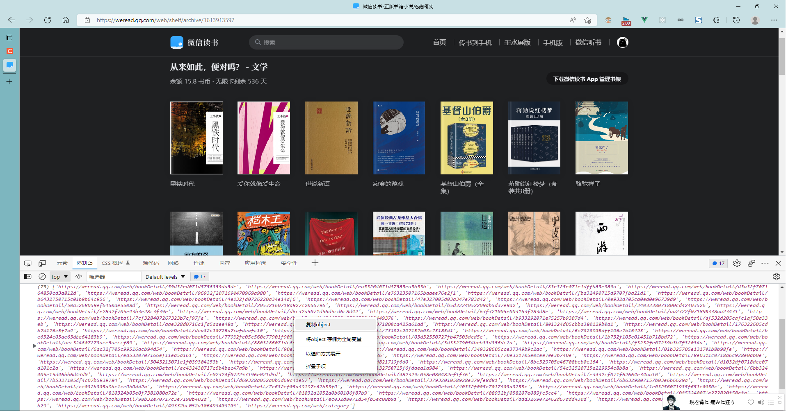
Task: Switch to the orange C tab in sidebar
Action: [9, 51]
